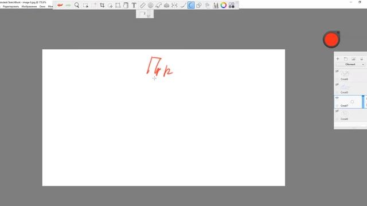Select the bottom layer thumbnail

(x=345, y=114)
